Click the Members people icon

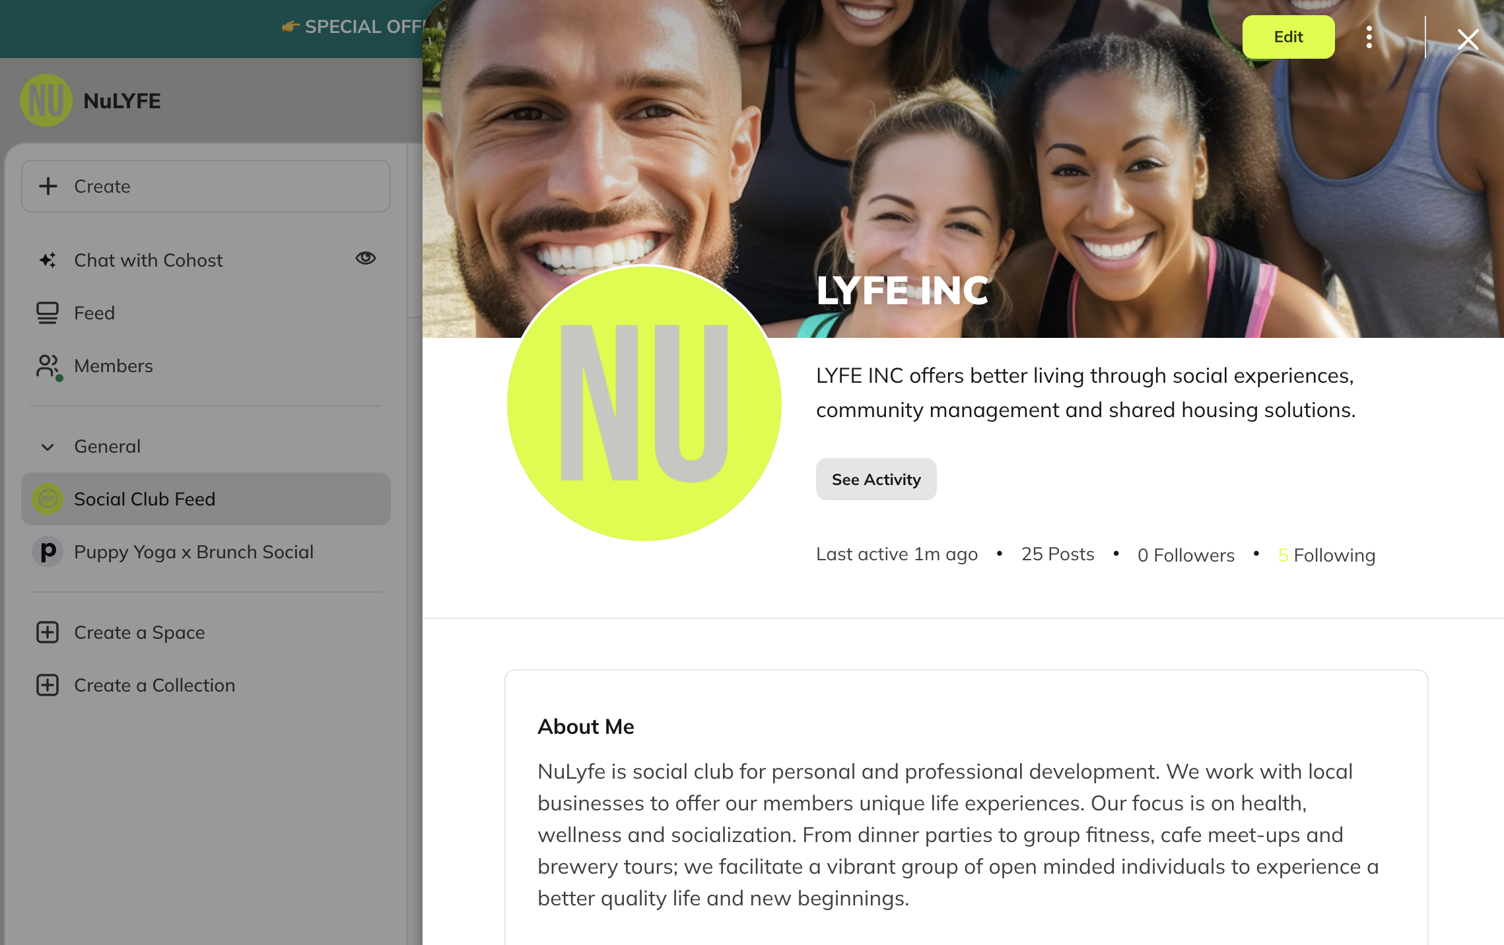click(49, 366)
